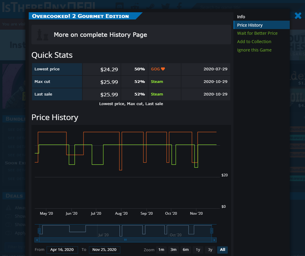Open More on complete History Page
Viewport: 305px width, 256px height.
pyautogui.click(x=131, y=35)
